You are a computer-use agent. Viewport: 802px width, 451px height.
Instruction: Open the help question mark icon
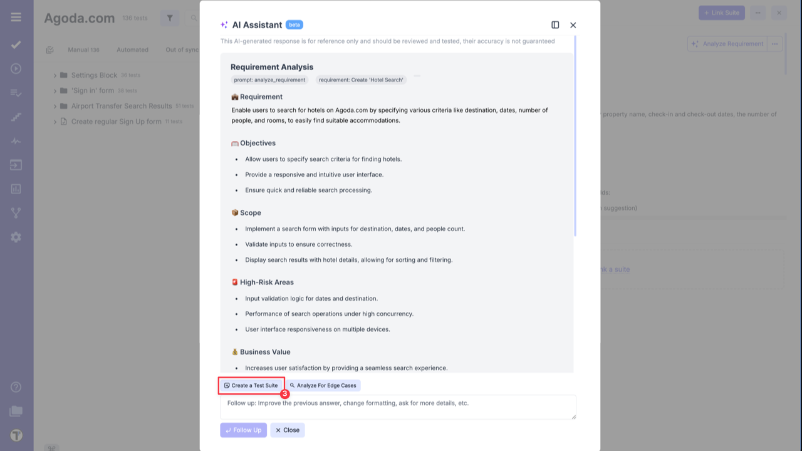(16, 387)
